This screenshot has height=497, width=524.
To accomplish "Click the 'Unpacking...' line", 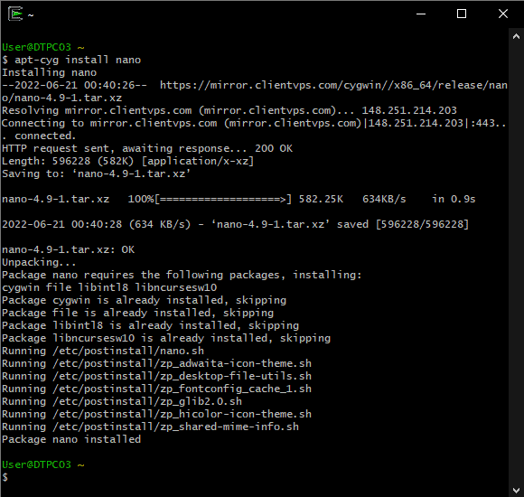I will (x=39, y=262).
